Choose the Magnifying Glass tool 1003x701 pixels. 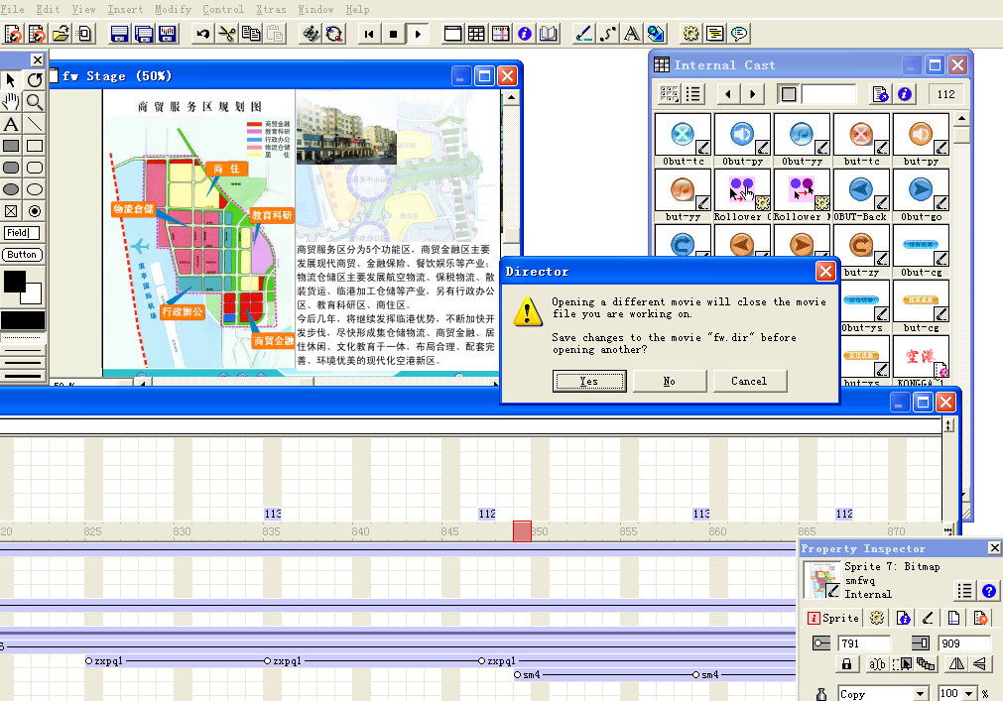(35, 101)
